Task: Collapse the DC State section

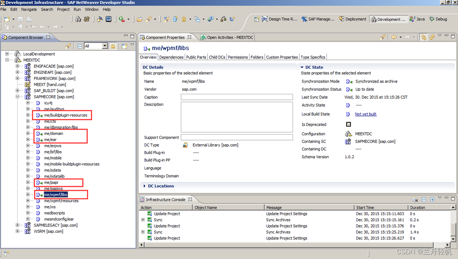Action: [x=302, y=67]
